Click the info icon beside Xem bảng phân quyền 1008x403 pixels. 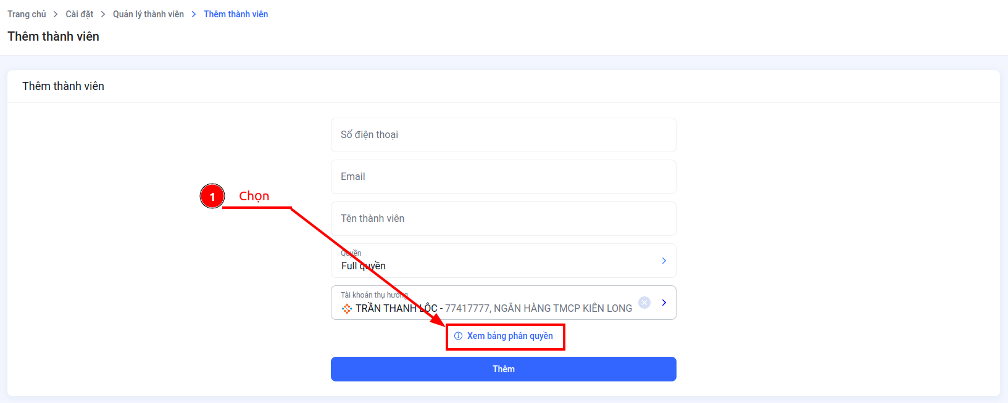pyautogui.click(x=458, y=336)
